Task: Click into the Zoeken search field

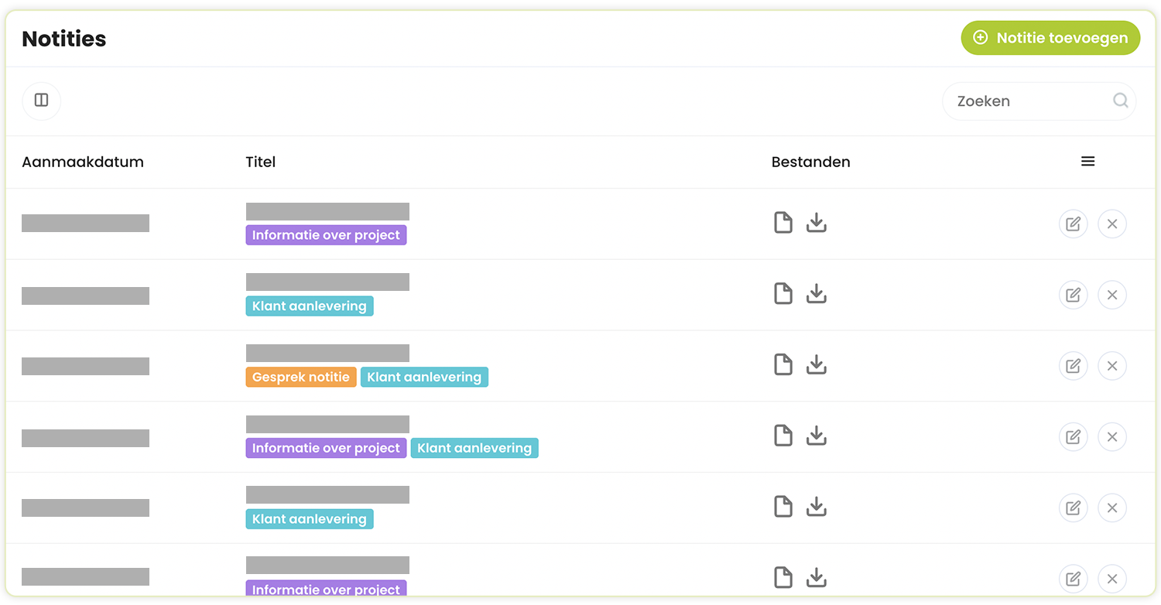Action: tap(1029, 101)
